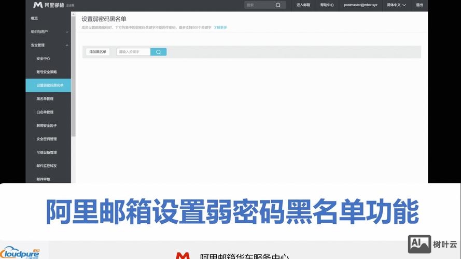This screenshot has height=259, width=461.
Task: Collapse the 安全管理 sidebar section
Action: (48, 45)
